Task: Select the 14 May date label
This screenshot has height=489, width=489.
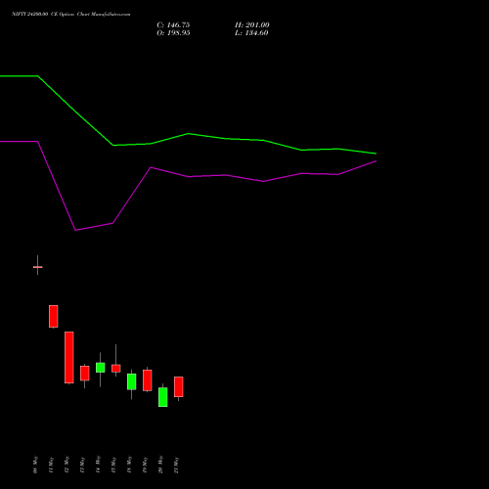Action: pyautogui.click(x=98, y=465)
